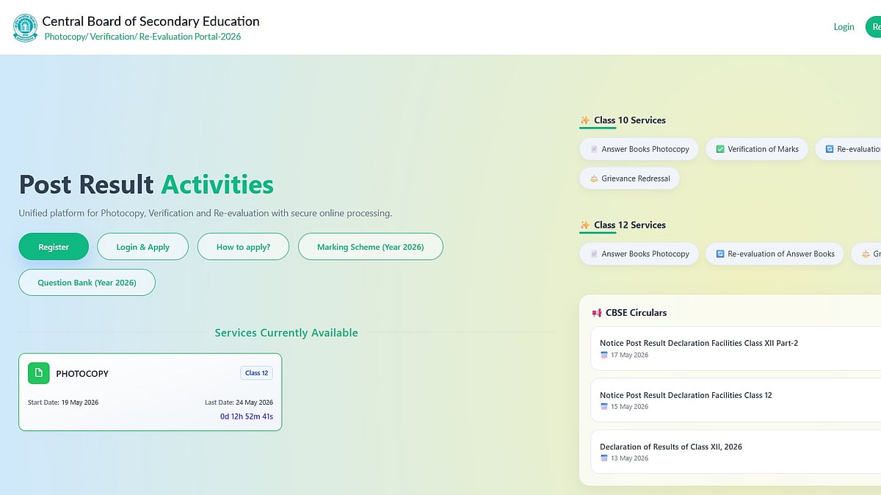This screenshot has width=881, height=495.
Task: Click Login link in top header
Action: click(844, 27)
